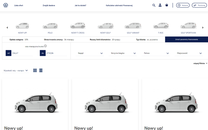Switch to grid view
208x130 pixels.
coord(35,70)
